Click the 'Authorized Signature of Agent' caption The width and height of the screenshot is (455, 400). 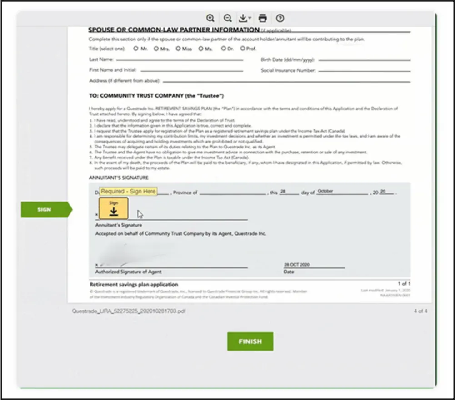(128, 272)
